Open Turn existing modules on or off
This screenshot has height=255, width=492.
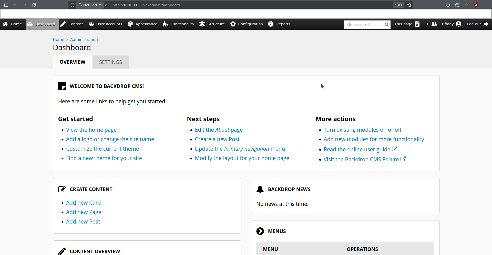(363, 130)
